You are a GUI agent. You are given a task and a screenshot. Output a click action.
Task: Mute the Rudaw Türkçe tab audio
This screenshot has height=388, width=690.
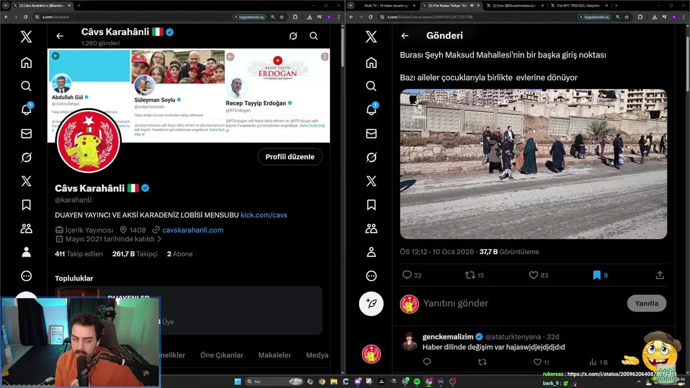(x=472, y=5)
